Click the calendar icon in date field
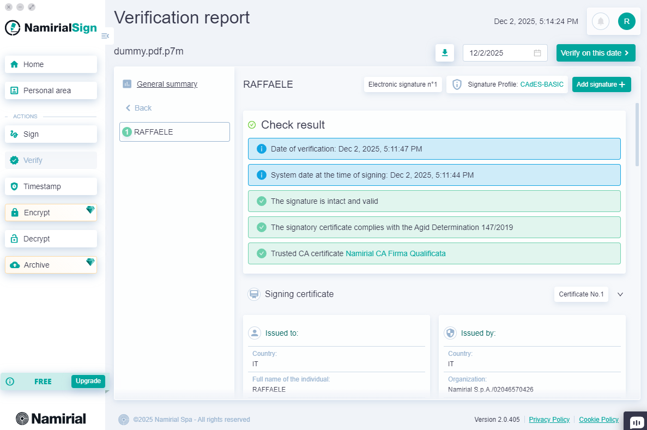This screenshot has height=430, width=647. 537,53
